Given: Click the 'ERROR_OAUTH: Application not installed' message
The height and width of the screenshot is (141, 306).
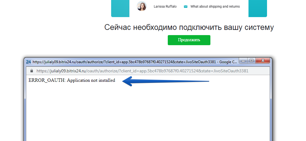Looking at the screenshot, I should tap(72, 80).
